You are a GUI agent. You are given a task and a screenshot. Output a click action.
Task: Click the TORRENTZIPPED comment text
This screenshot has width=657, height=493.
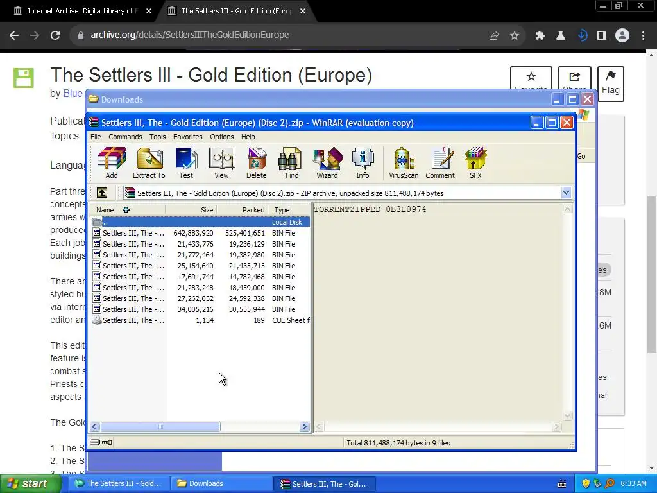370,209
